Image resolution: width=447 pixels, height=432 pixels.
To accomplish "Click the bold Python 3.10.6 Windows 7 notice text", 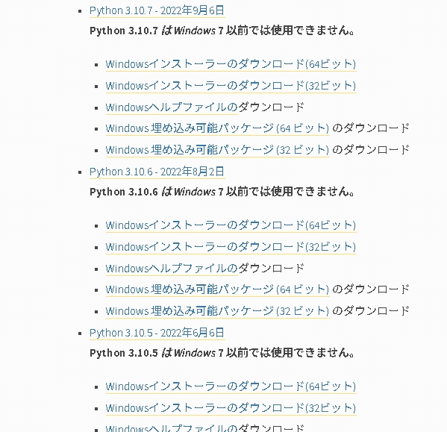I will [222, 192].
